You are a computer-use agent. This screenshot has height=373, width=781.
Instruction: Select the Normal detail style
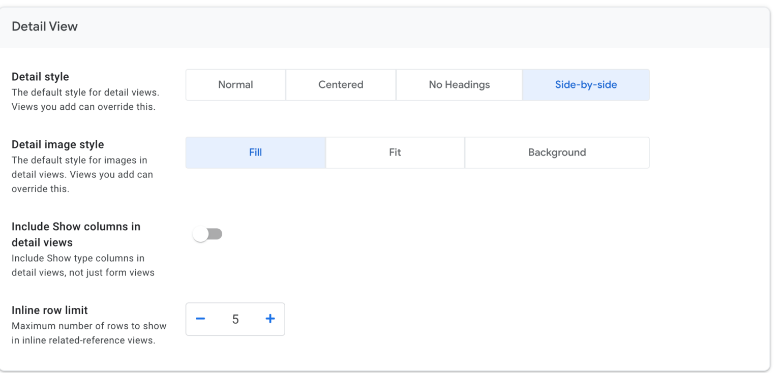tap(235, 84)
